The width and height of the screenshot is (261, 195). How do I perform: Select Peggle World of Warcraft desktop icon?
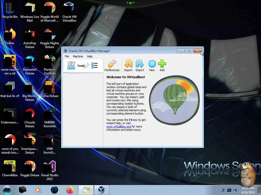[x=50, y=12]
